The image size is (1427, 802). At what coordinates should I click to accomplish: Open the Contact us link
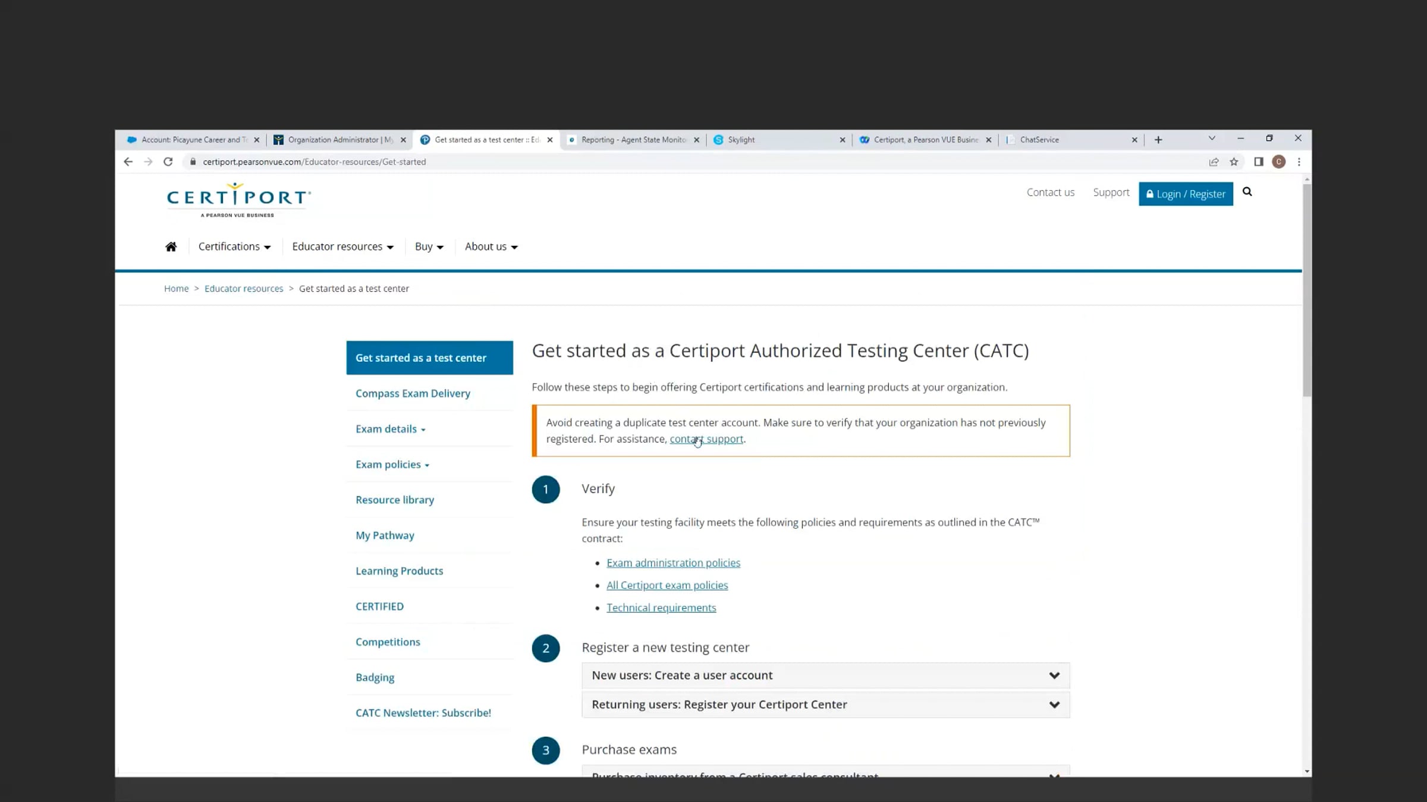click(x=1050, y=192)
